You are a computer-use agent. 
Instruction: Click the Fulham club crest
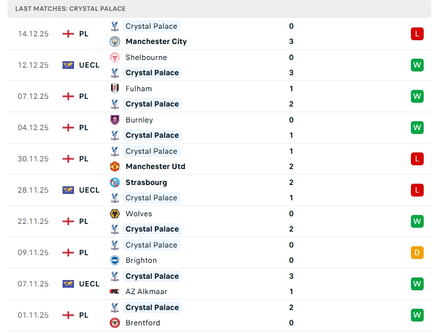click(115, 89)
